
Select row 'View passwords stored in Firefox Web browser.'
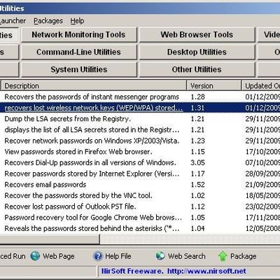[x=140, y=151]
